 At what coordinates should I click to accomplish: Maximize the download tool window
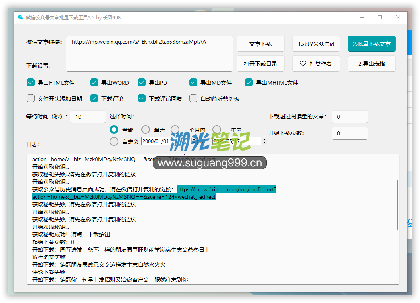380,18
